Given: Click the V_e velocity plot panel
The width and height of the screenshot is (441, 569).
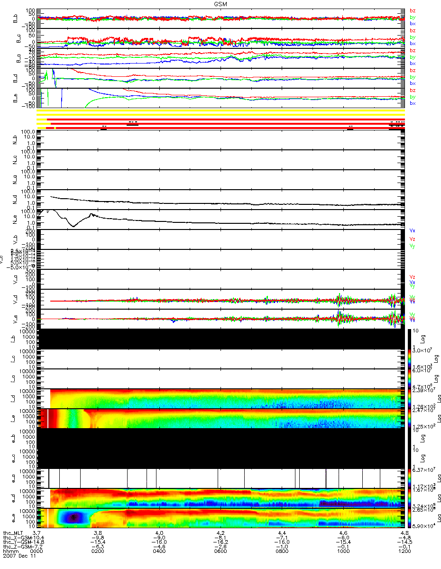Looking at the screenshot, I should click(220, 319).
